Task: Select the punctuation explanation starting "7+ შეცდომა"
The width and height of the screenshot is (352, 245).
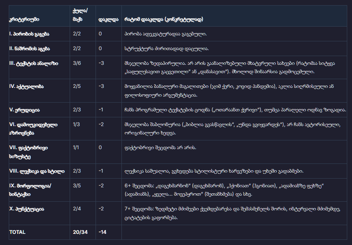Action: [x=233, y=212]
